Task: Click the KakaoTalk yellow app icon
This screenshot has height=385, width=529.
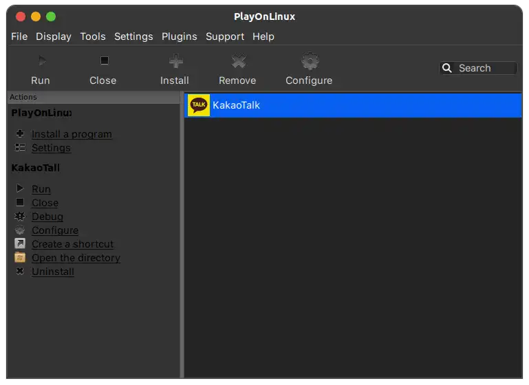Action: point(199,105)
